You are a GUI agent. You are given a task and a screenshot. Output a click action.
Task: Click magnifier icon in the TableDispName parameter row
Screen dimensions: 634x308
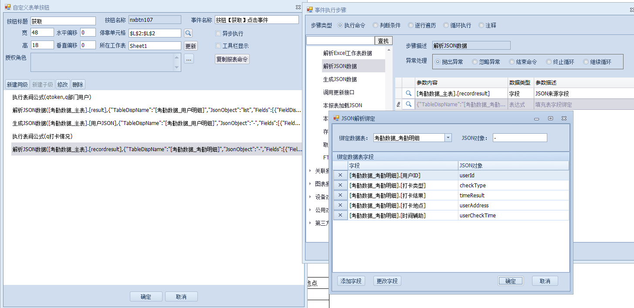[x=409, y=104]
